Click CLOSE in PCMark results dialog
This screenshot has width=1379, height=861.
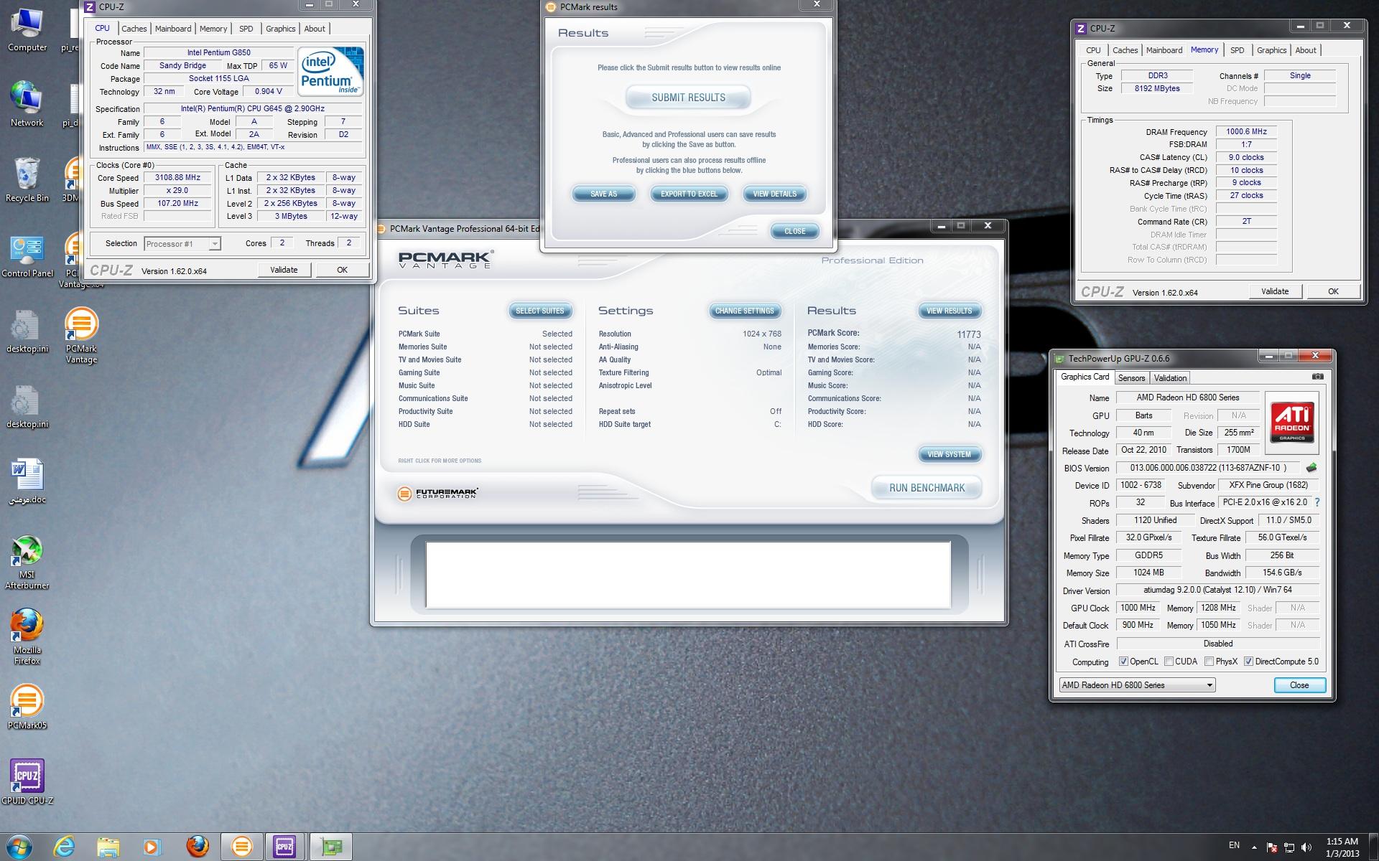pos(794,231)
